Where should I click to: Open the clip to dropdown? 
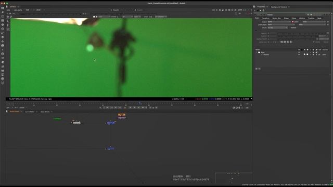pos(277,28)
